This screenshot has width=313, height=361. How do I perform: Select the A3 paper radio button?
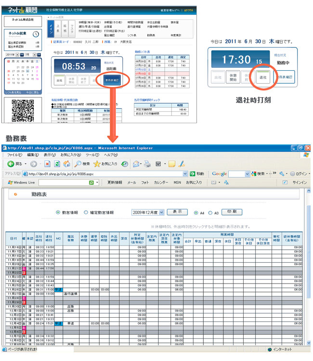pyautogui.click(x=210, y=213)
